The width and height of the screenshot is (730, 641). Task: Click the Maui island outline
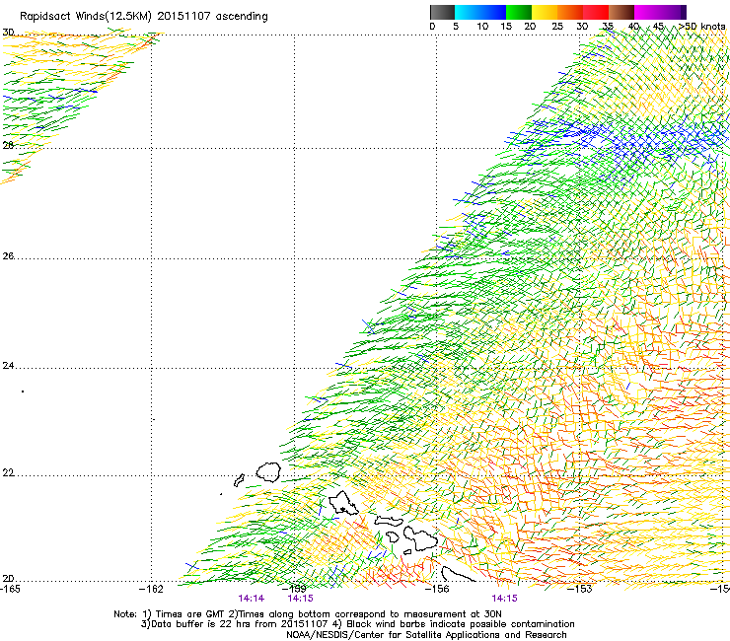[x=420, y=539]
